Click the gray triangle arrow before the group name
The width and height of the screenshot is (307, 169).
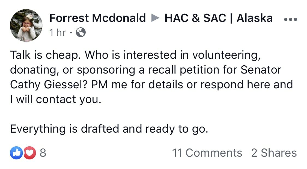155,18
